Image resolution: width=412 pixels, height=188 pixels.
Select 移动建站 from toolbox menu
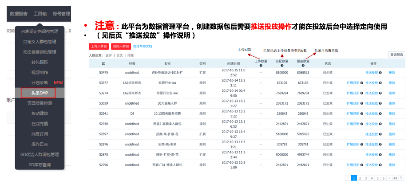coord(40,114)
